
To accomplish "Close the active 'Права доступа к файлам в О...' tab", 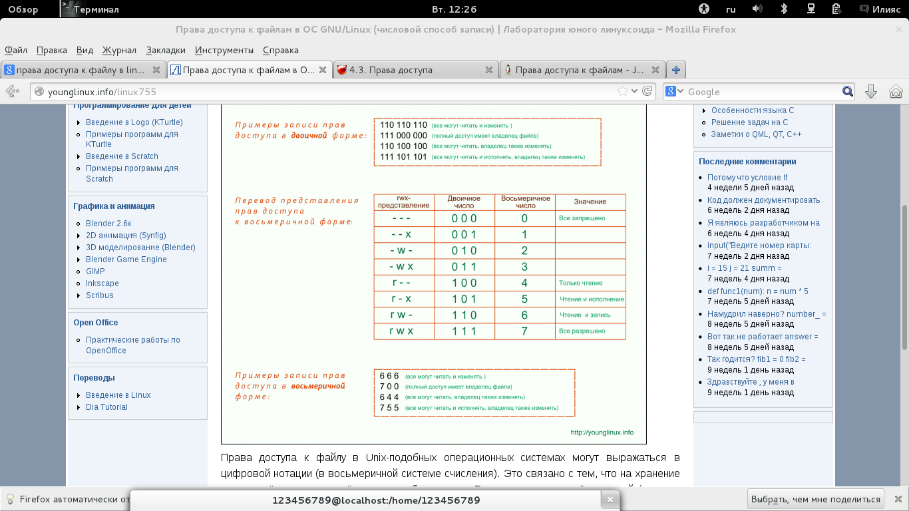I will tap(323, 70).
